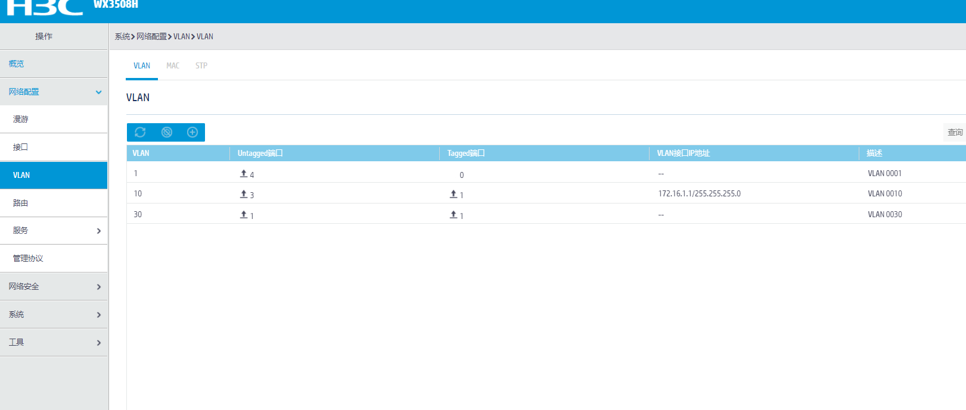
Task: Expand the 网络安全 menu arrow
Action: [x=99, y=287]
